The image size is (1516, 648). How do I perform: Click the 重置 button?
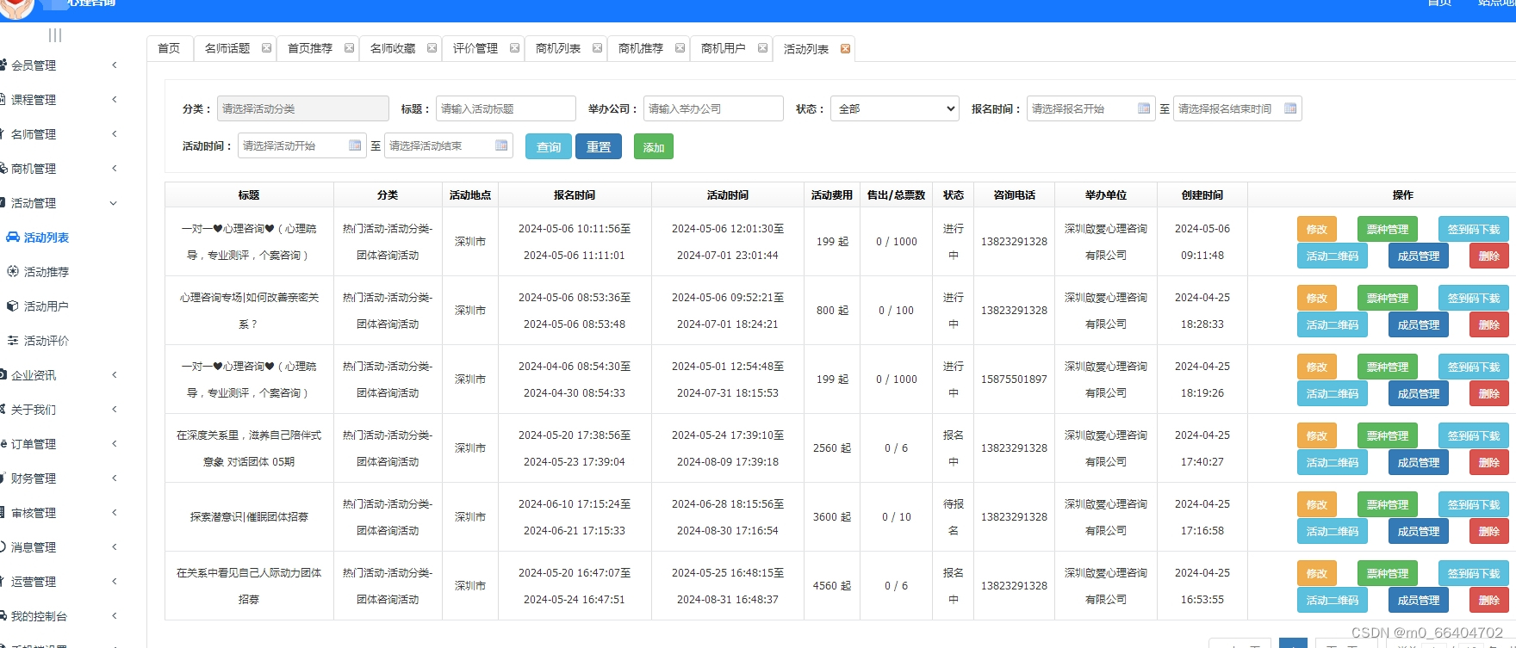click(599, 146)
